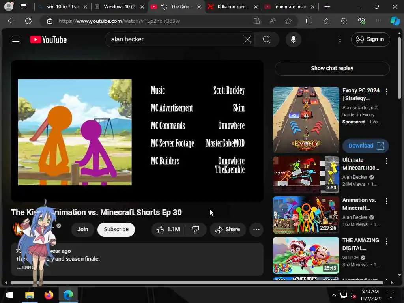The height and width of the screenshot is (303, 404).
Task: Click the horizontal page scrollbar
Action: [x=197, y=282]
